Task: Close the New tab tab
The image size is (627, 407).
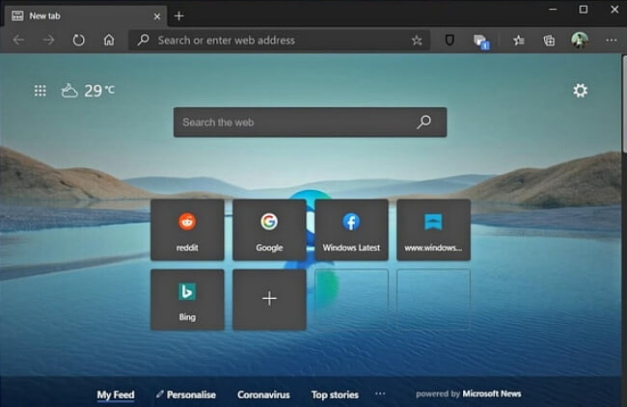Action: [x=157, y=16]
